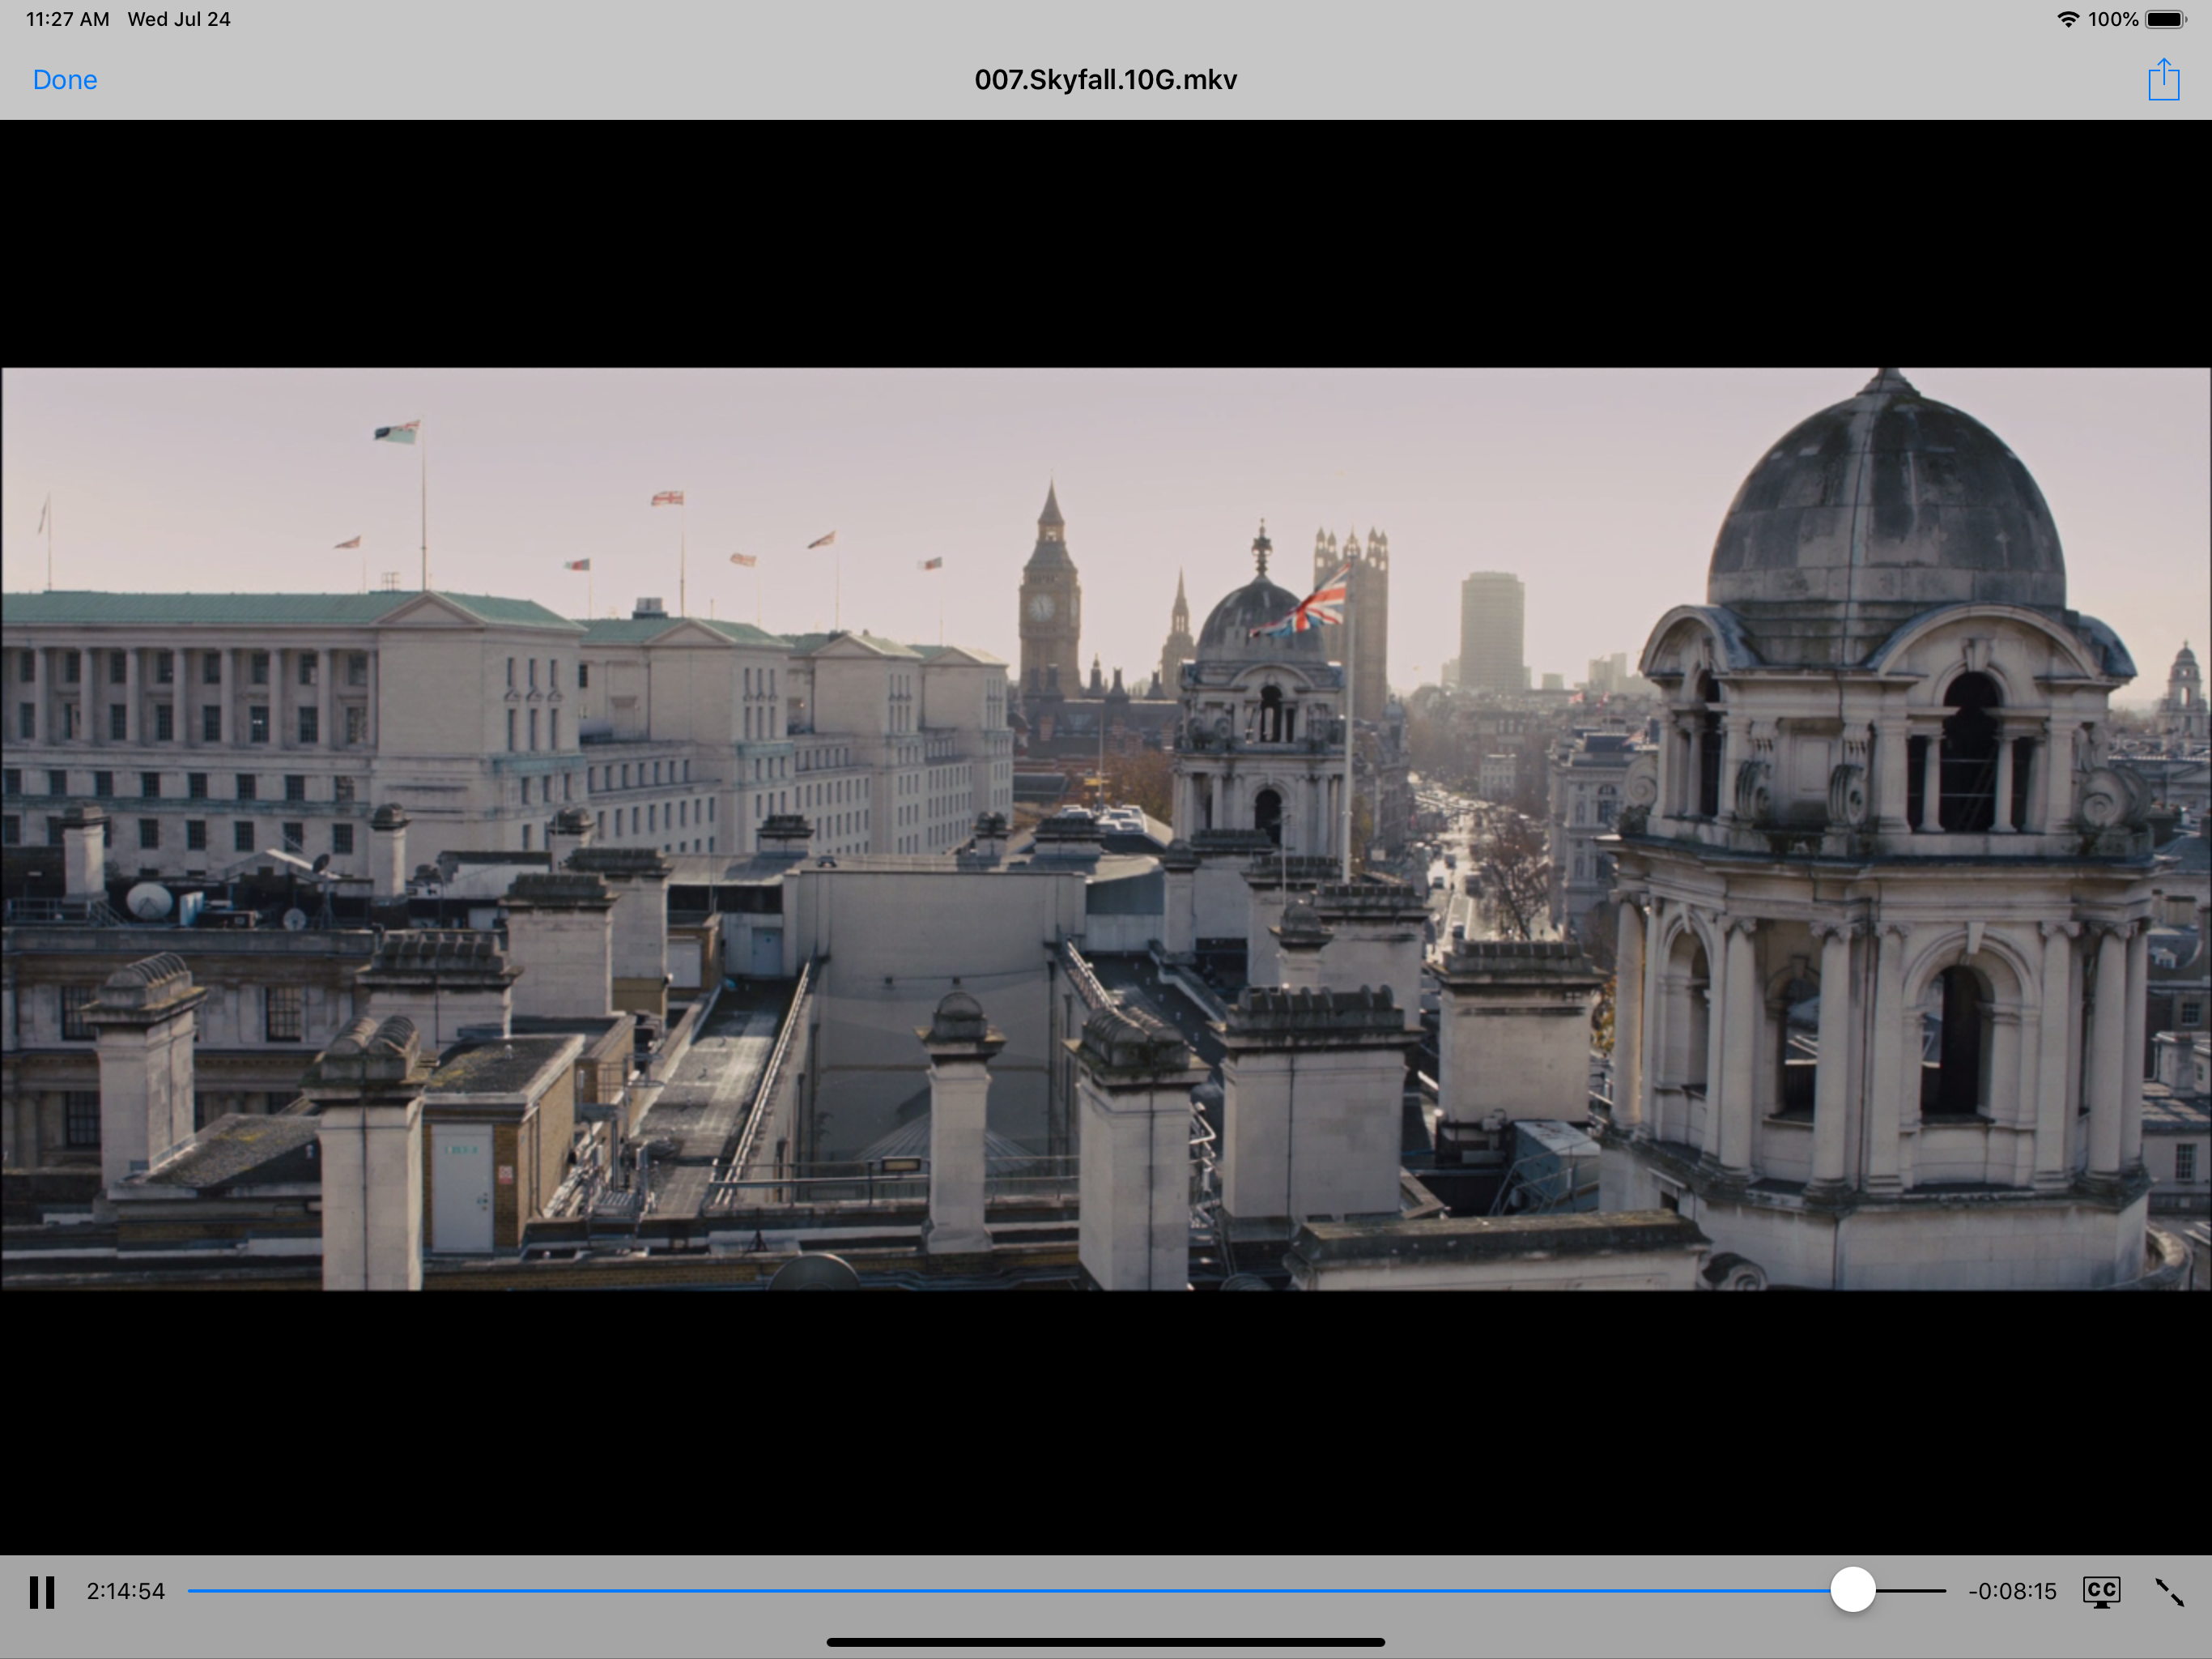
Task: Click the unplayed track right of scrubber
Action: click(1912, 1590)
